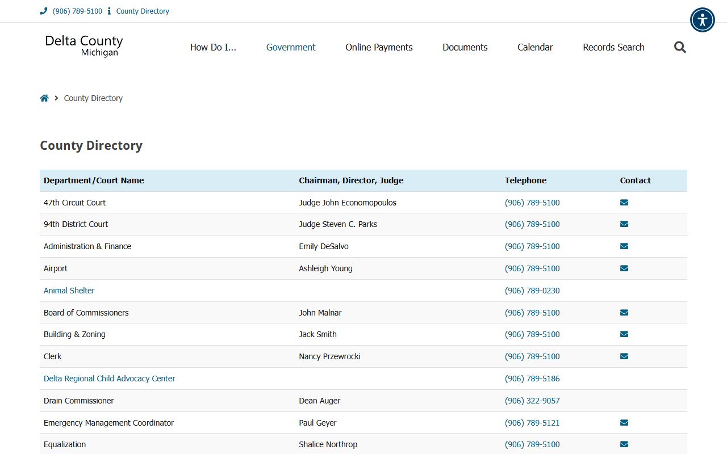This screenshot has width=727, height=454.
Task: Click Drain Commissioner department name
Action: [x=78, y=401]
